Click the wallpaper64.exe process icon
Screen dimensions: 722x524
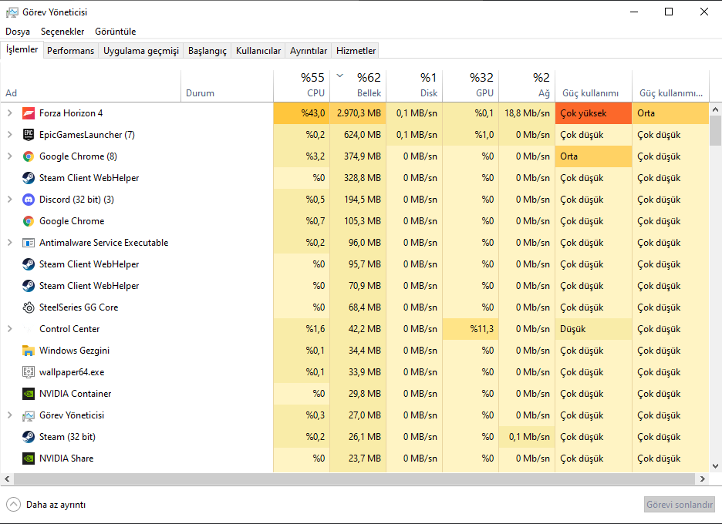coord(29,372)
